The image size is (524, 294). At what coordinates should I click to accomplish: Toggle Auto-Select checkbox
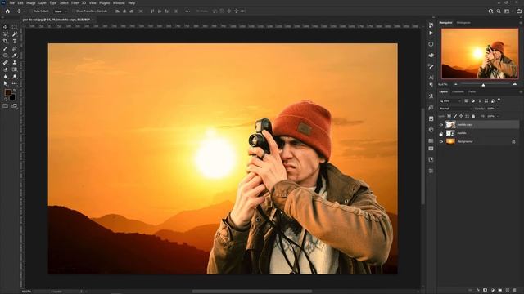pyautogui.click(x=31, y=11)
